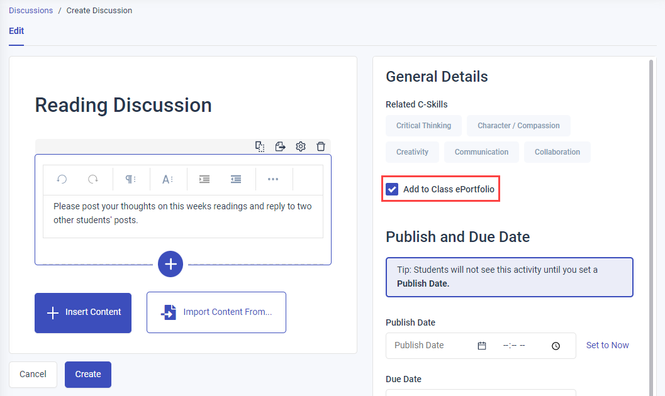Click the Due Date label

point(403,379)
